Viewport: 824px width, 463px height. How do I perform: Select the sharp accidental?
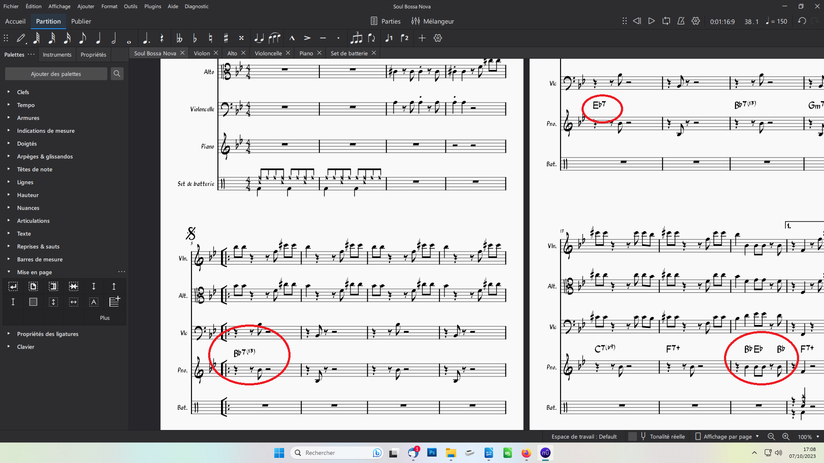(x=226, y=38)
